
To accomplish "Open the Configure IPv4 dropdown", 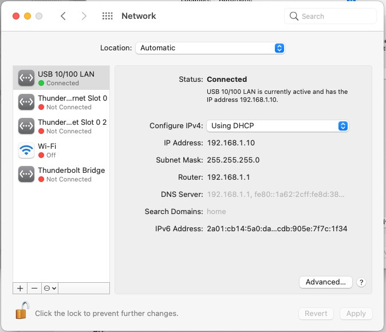I will [277, 126].
